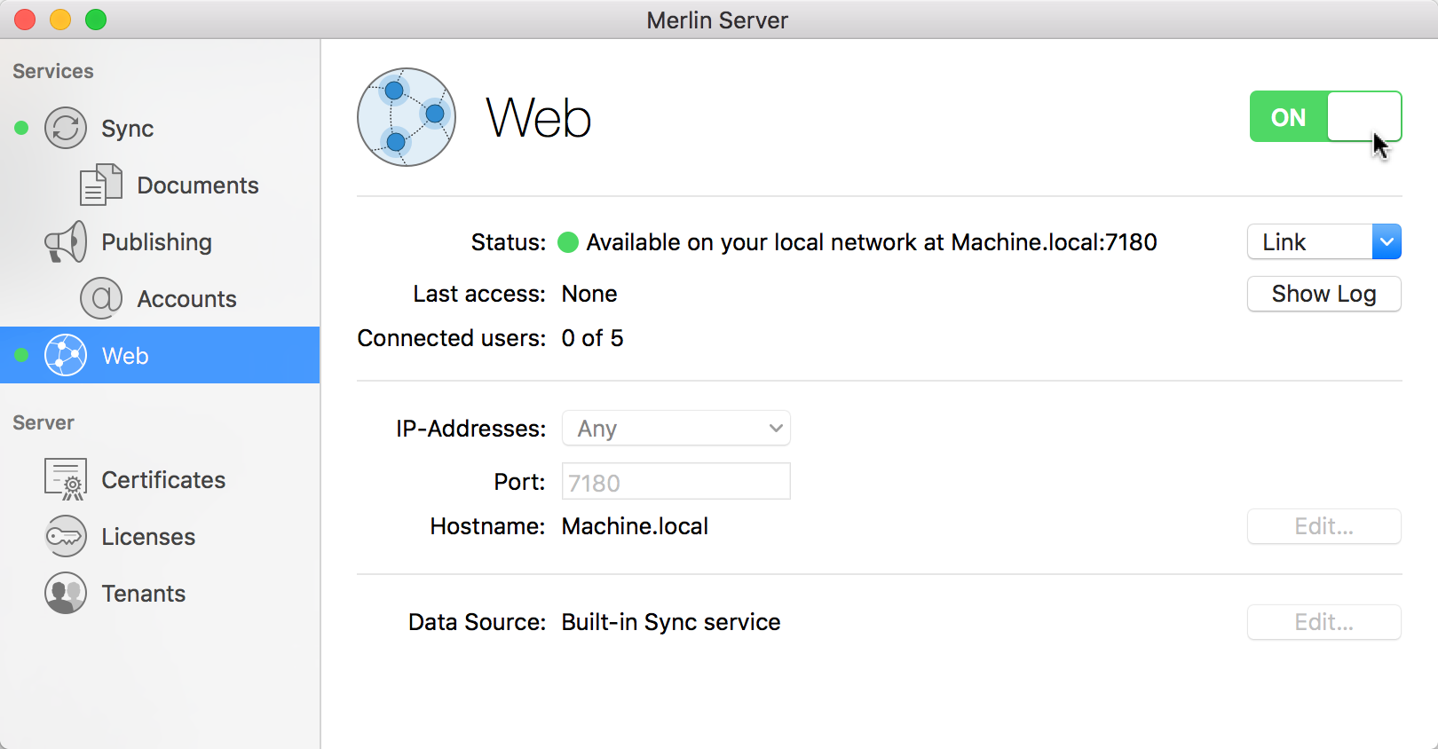Click the large Web globe icon in header
The height and width of the screenshot is (749, 1438).
[x=407, y=117]
